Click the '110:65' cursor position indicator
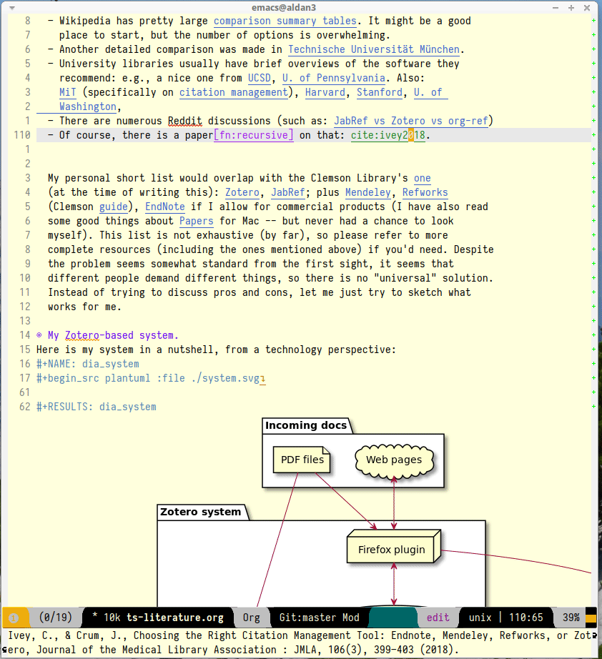Screen dimensions: 602x659 tap(526, 618)
